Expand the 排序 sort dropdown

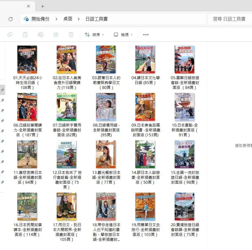94,35
